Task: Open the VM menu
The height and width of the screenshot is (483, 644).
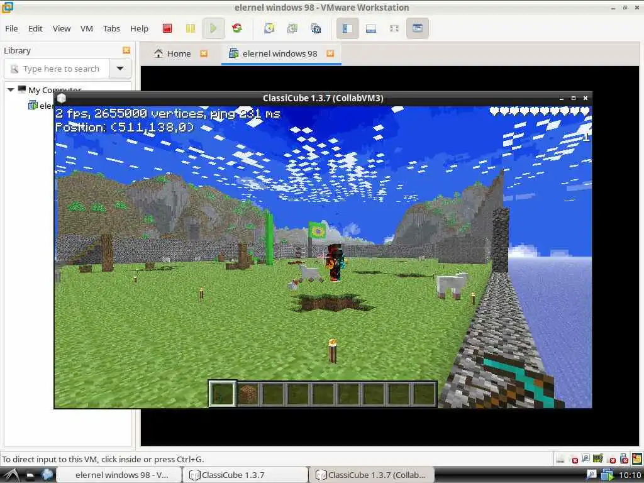Action: pos(86,28)
